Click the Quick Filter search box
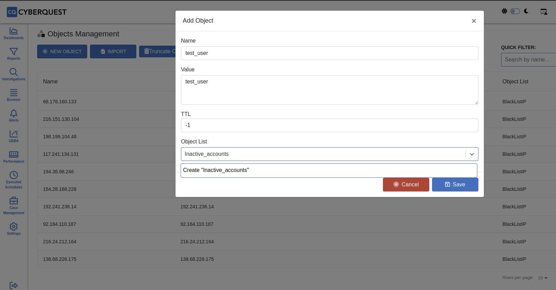556x290 pixels. click(529, 60)
